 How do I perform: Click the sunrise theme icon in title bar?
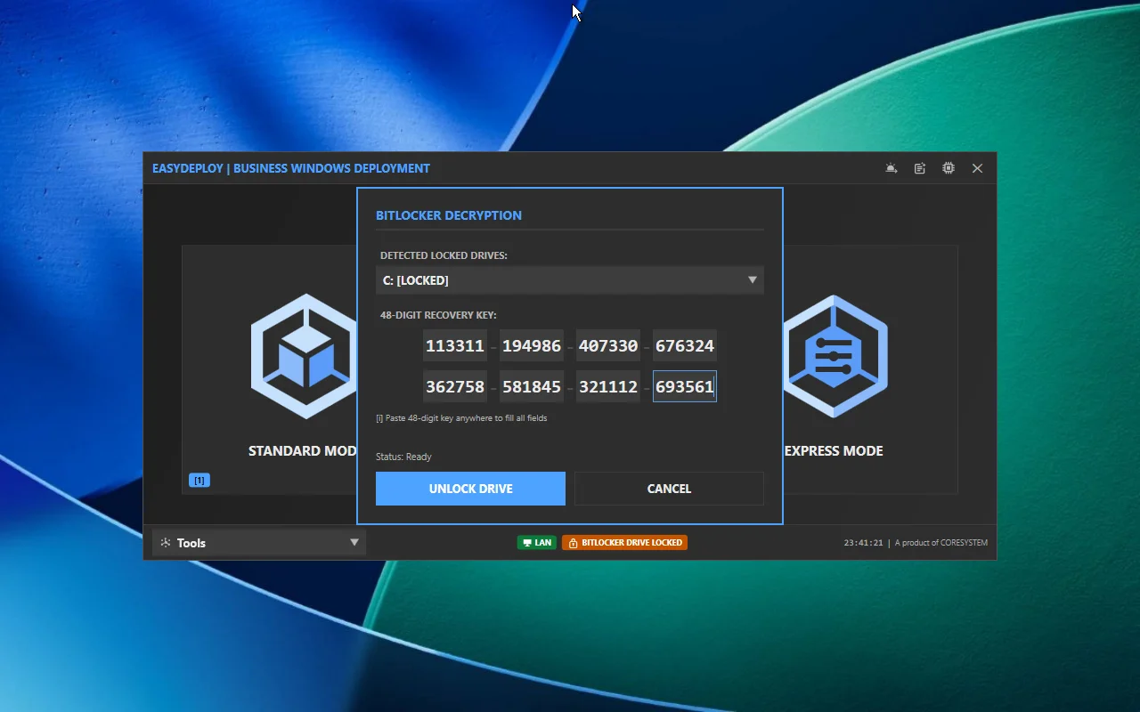pos(892,168)
